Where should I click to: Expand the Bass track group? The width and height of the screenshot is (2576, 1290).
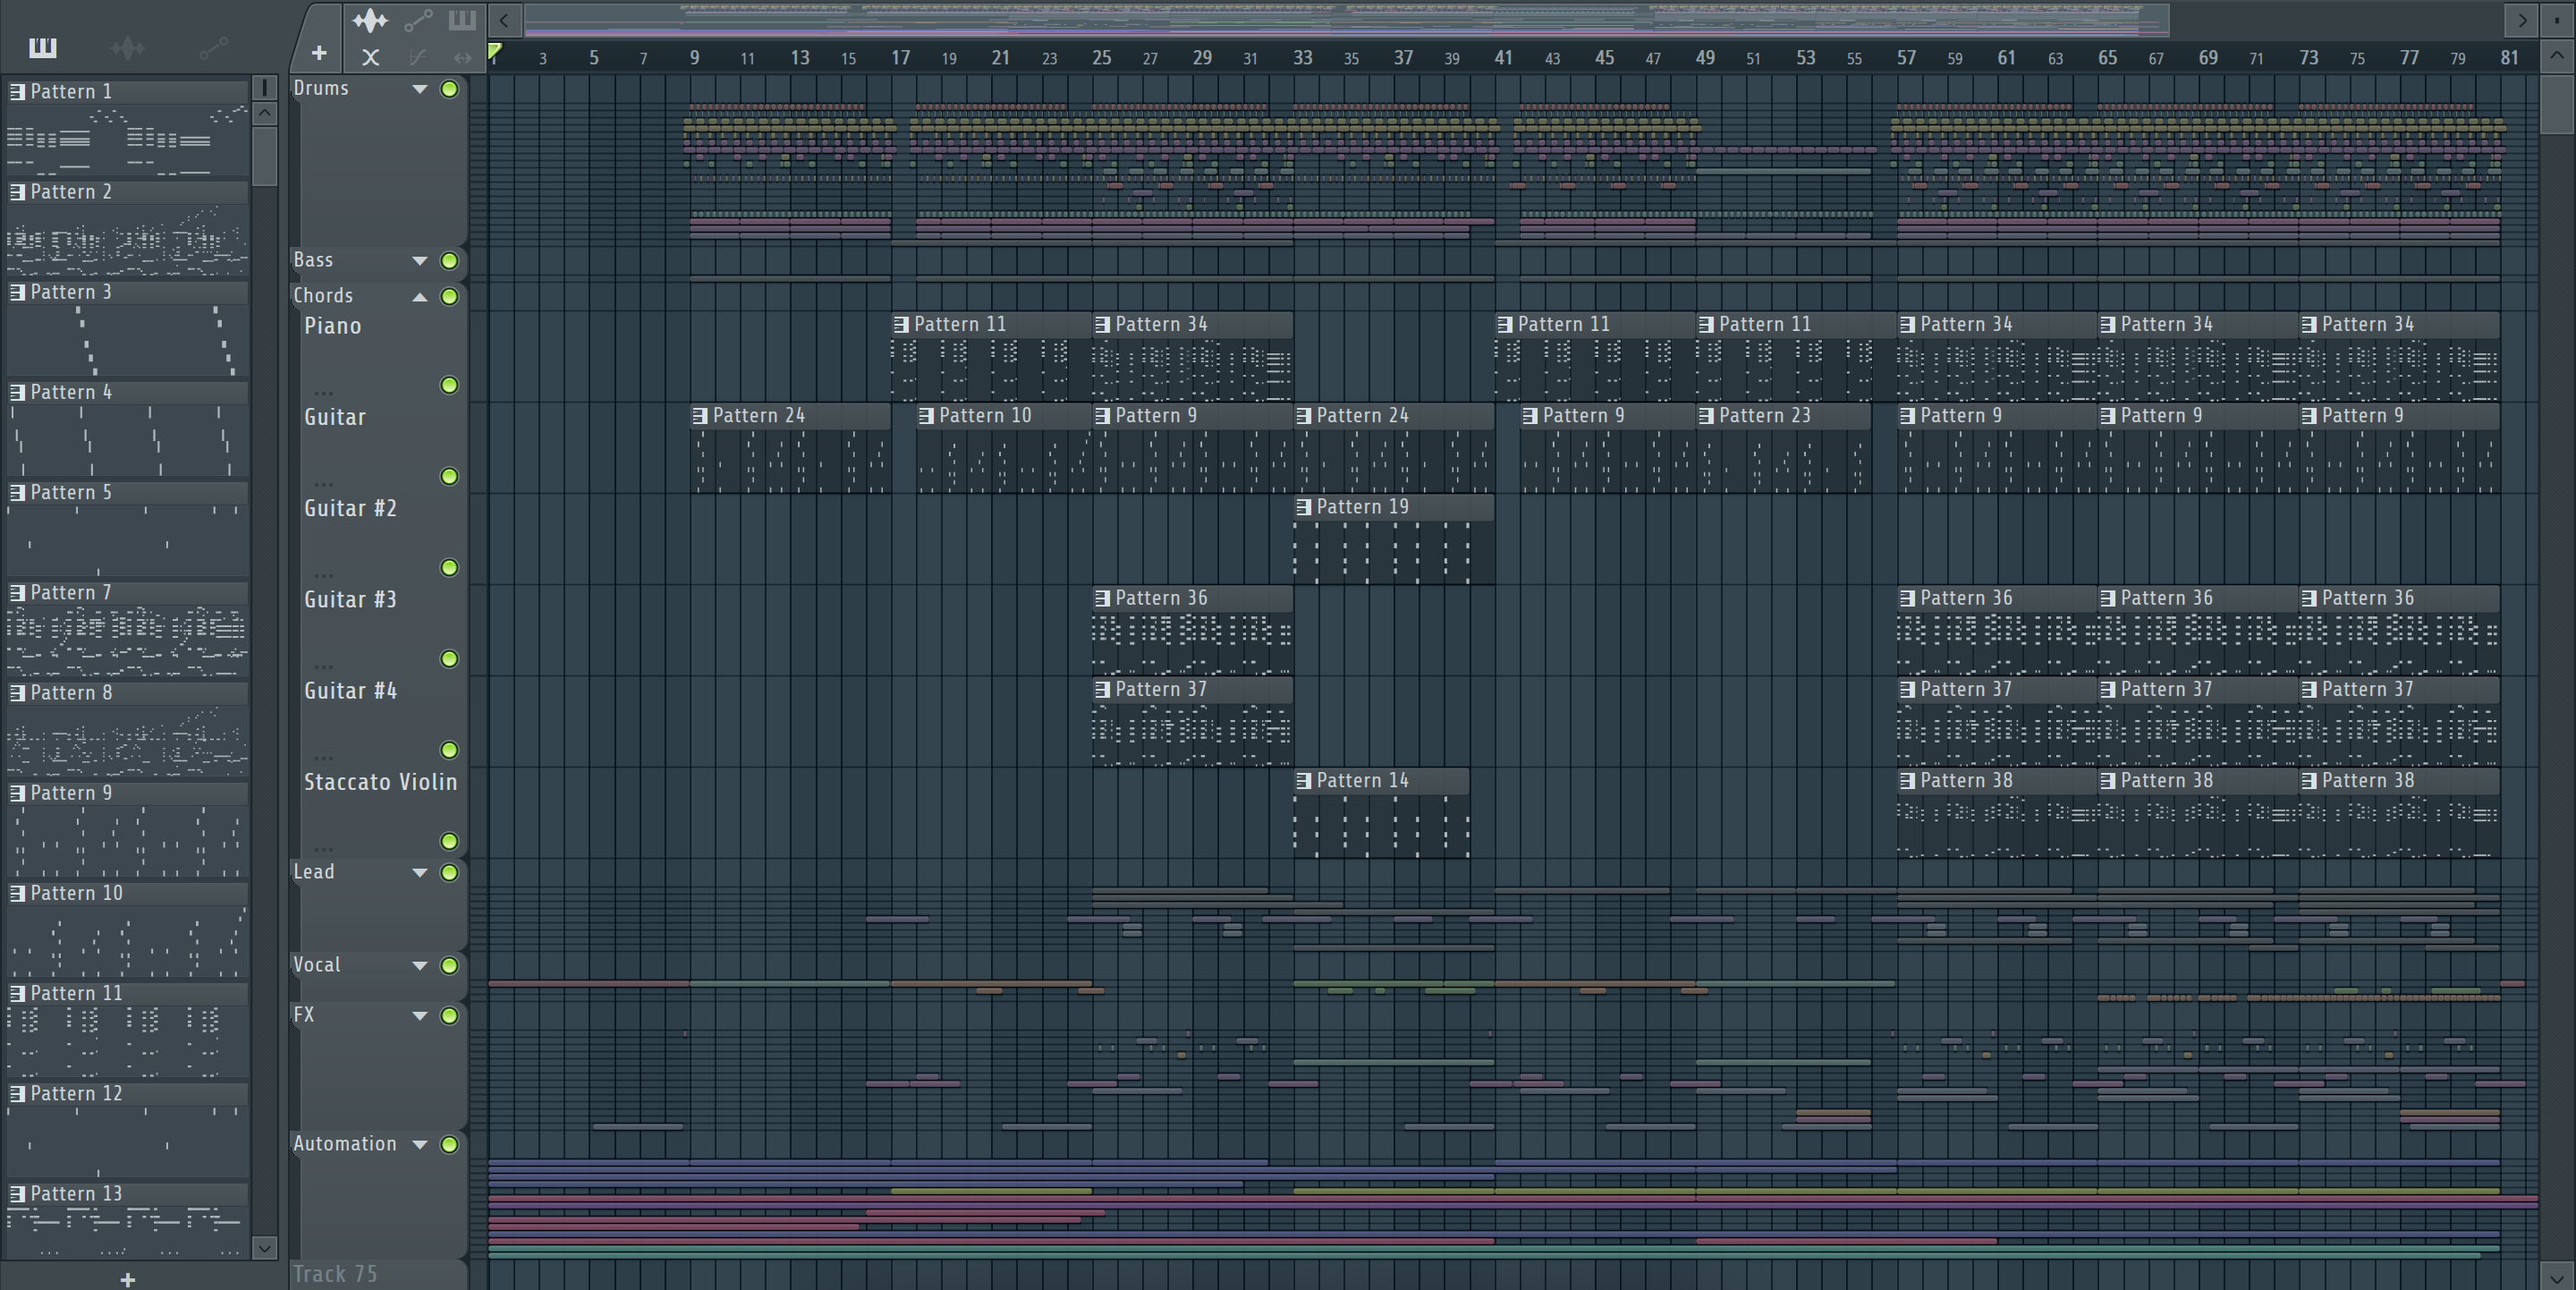point(420,261)
